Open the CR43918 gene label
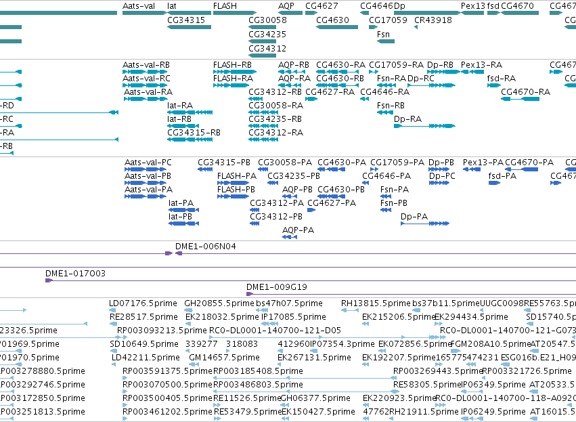Image resolution: width=576 pixels, height=422 pixels. click(x=433, y=20)
